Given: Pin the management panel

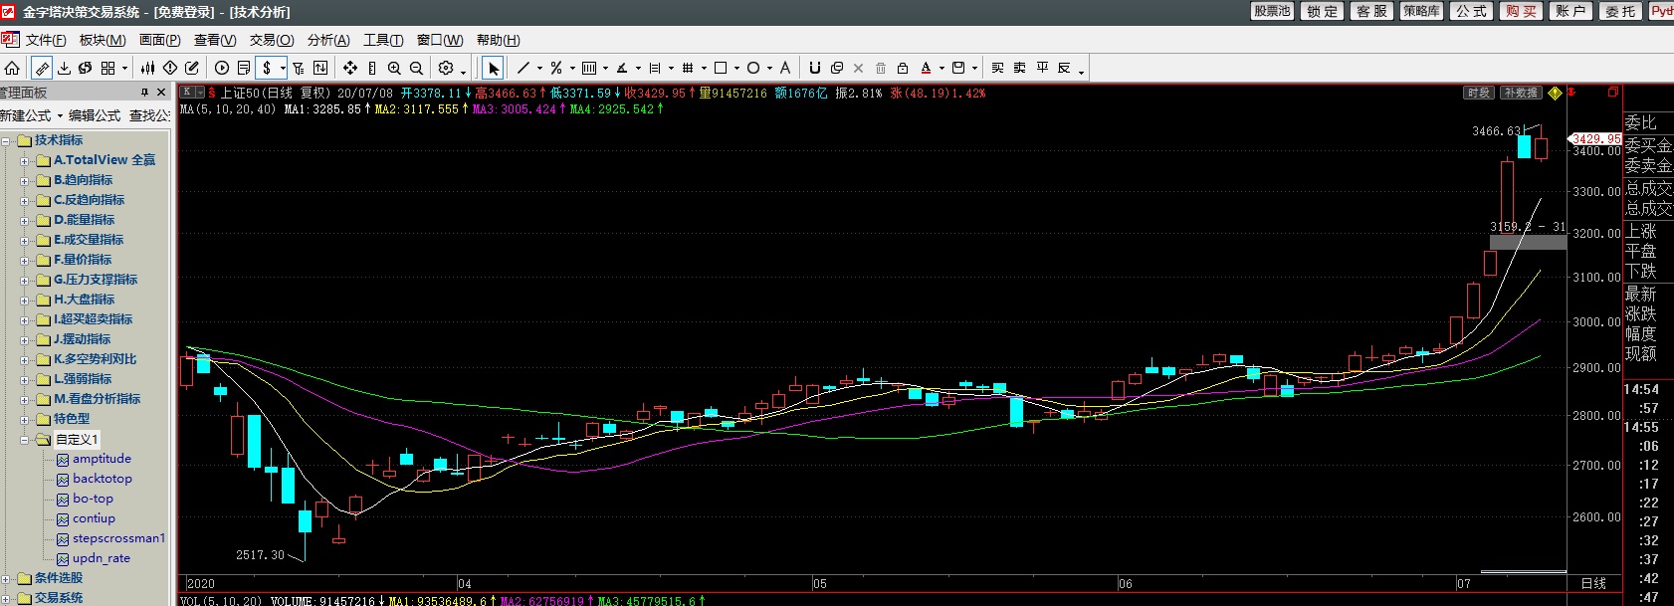Looking at the screenshot, I should click(144, 93).
